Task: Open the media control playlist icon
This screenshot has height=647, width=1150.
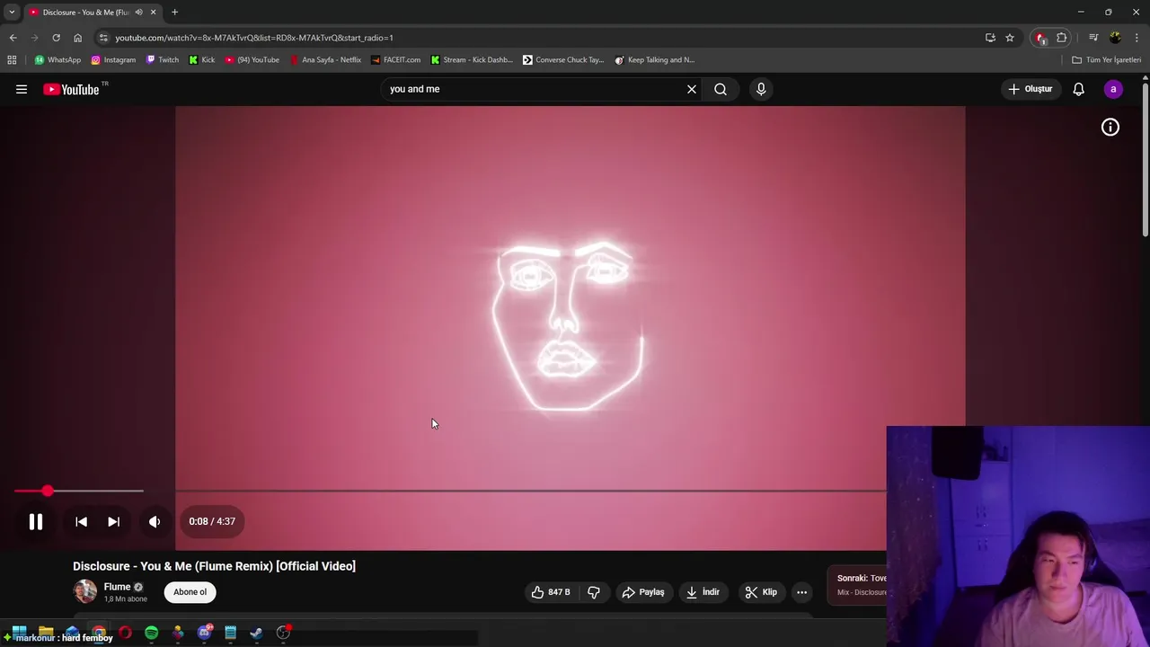Action: tap(1093, 38)
